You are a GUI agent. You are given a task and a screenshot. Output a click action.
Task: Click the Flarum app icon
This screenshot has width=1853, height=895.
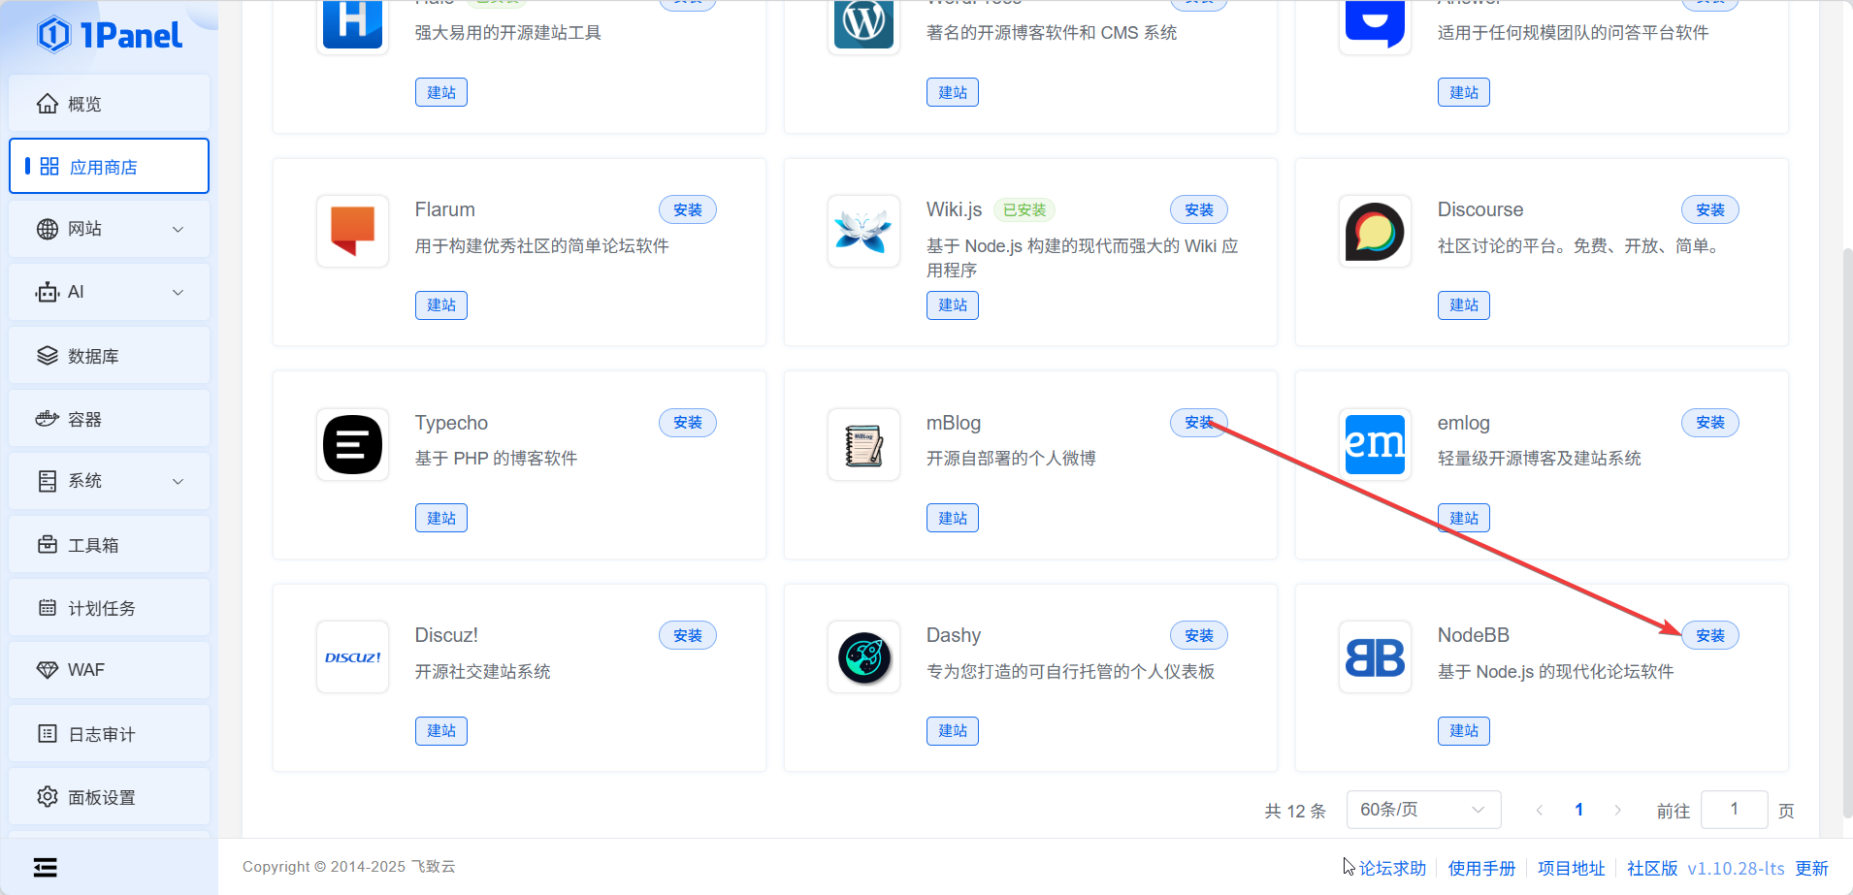352,231
